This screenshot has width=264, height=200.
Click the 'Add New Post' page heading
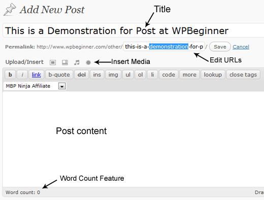point(52,10)
